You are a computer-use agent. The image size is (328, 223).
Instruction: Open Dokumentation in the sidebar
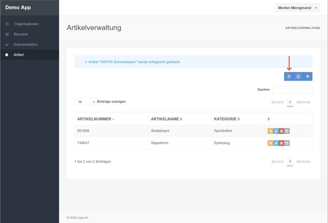tap(26, 45)
